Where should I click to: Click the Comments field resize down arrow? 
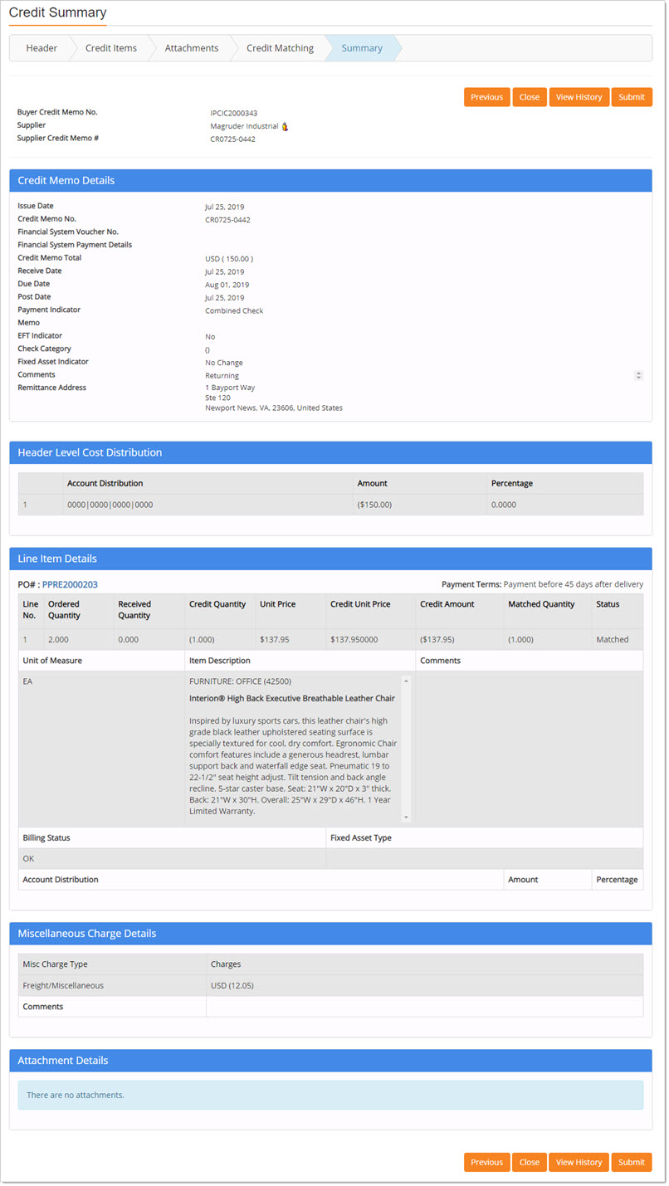(x=638, y=378)
